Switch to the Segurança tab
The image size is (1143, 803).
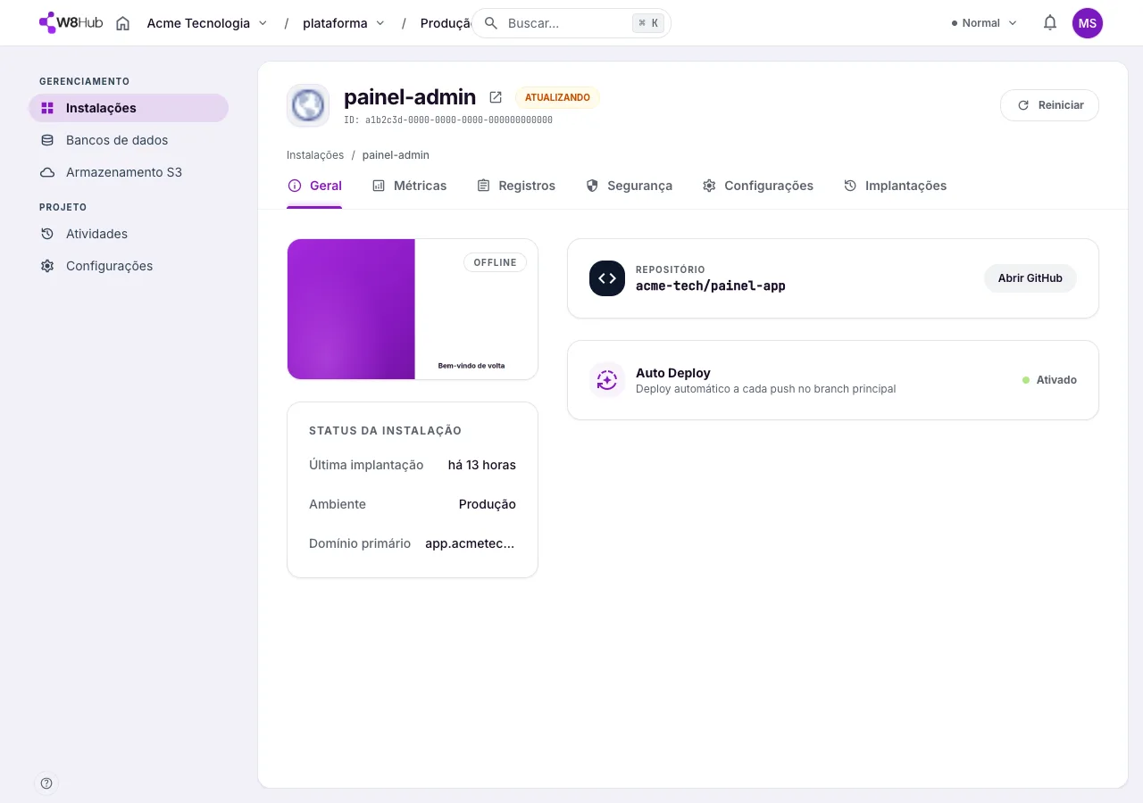(629, 186)
